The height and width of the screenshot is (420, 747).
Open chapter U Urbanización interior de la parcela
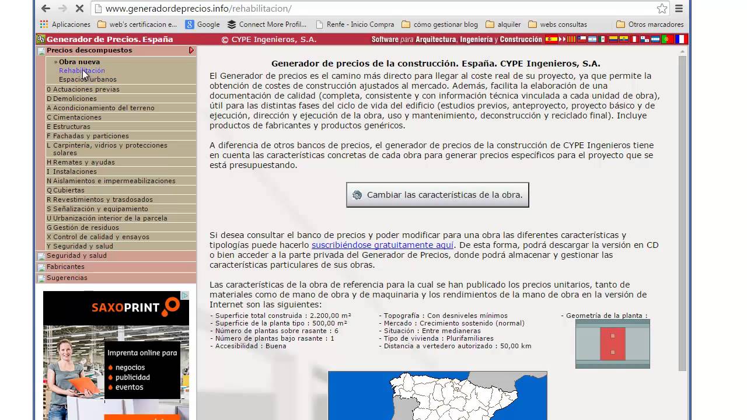click(121, 218)
